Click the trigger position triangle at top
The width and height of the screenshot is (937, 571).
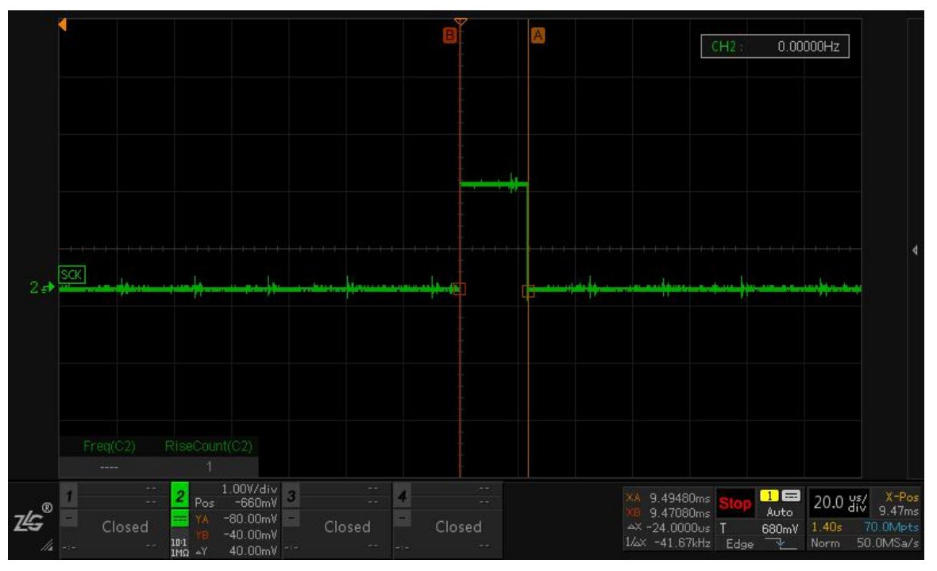(460, 22)
